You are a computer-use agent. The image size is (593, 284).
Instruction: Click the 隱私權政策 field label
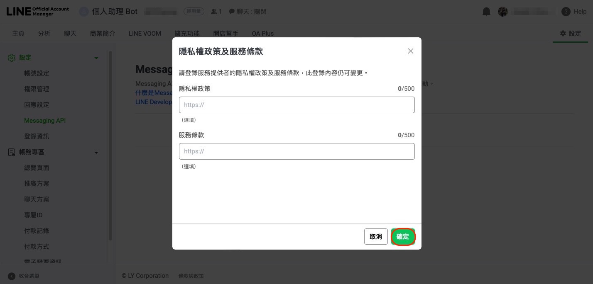195,89
